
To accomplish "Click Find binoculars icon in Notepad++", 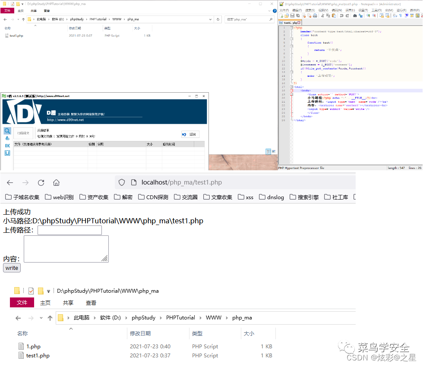I will pos(354,16).
